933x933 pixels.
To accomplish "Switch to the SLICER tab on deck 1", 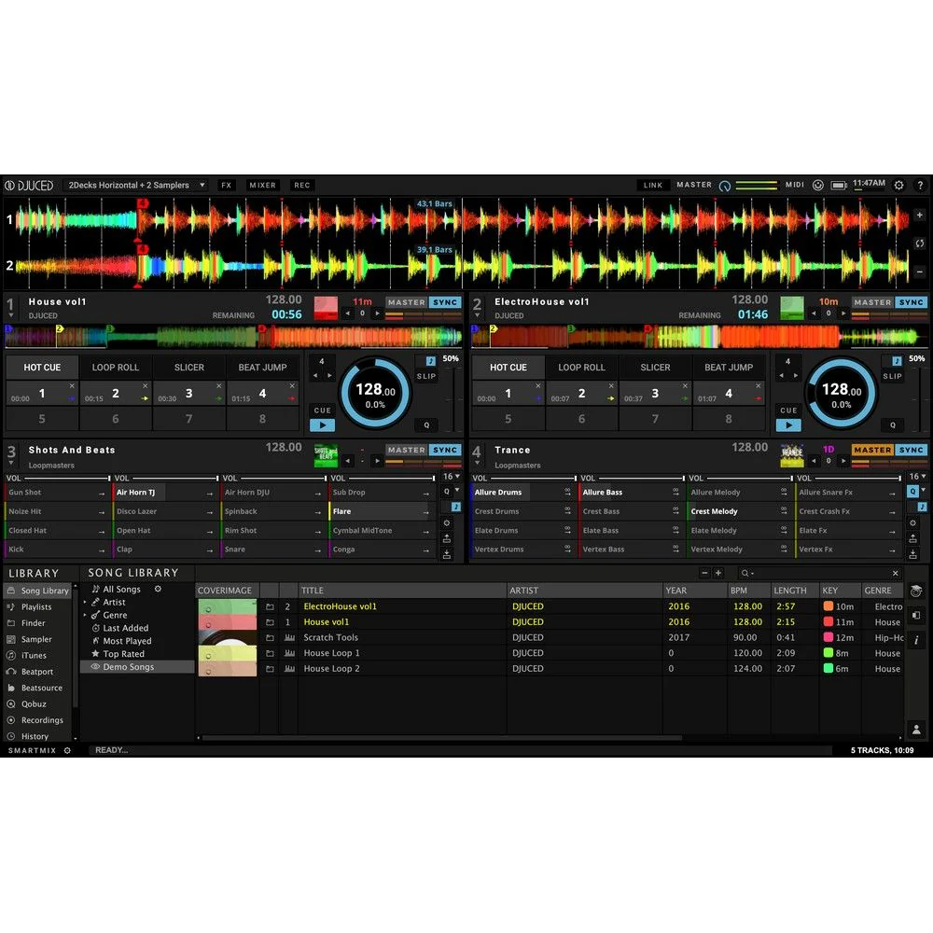I will coord(189,367).
